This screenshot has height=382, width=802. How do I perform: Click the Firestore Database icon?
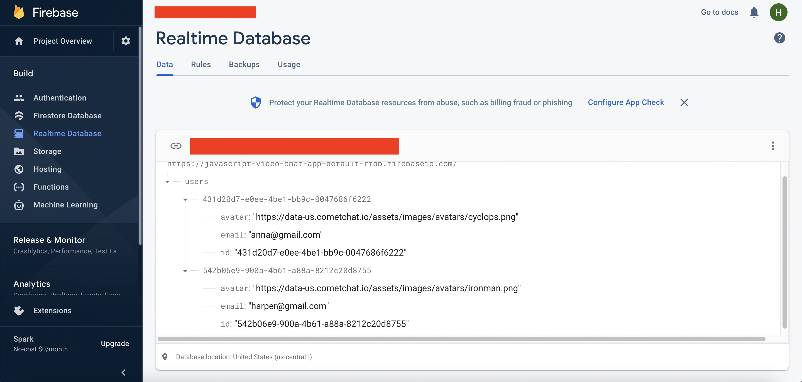[19, 116]
